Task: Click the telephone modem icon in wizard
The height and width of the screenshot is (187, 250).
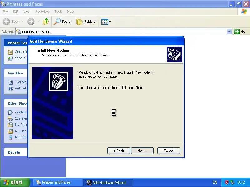Action: tap(58, 81)
